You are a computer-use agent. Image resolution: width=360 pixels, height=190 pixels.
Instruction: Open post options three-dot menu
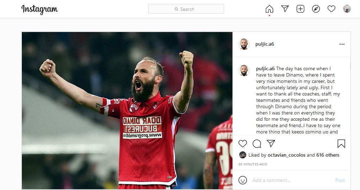point(342,44)
